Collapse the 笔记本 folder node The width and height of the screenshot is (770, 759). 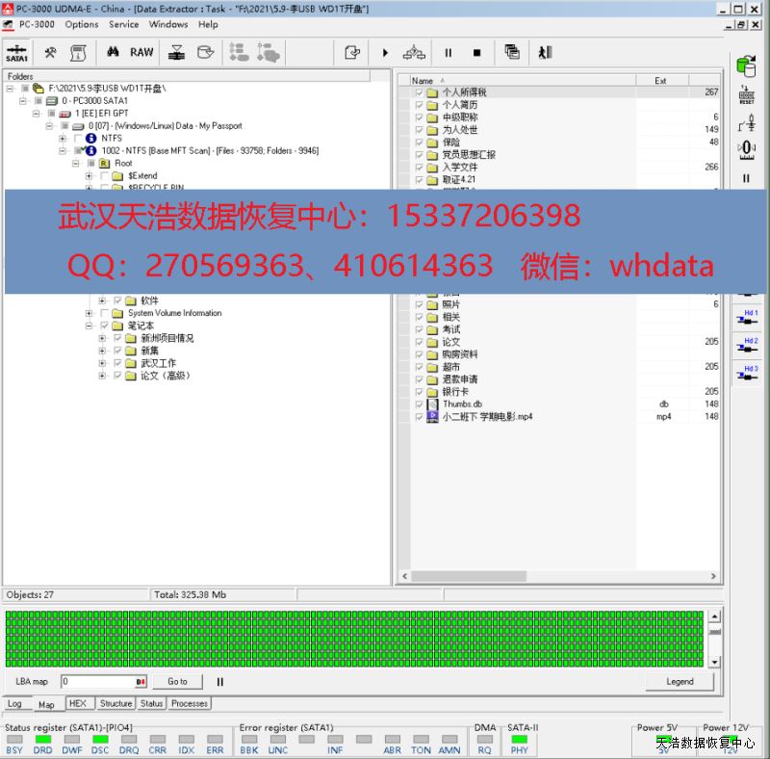tap(89, 326)
